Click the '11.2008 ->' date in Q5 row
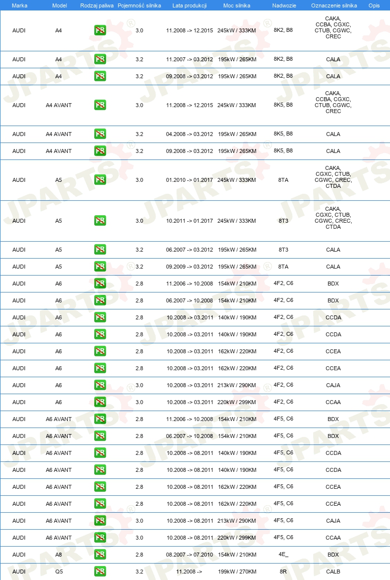Viewport: 390px width, 580px height. [x=189, y=572]
